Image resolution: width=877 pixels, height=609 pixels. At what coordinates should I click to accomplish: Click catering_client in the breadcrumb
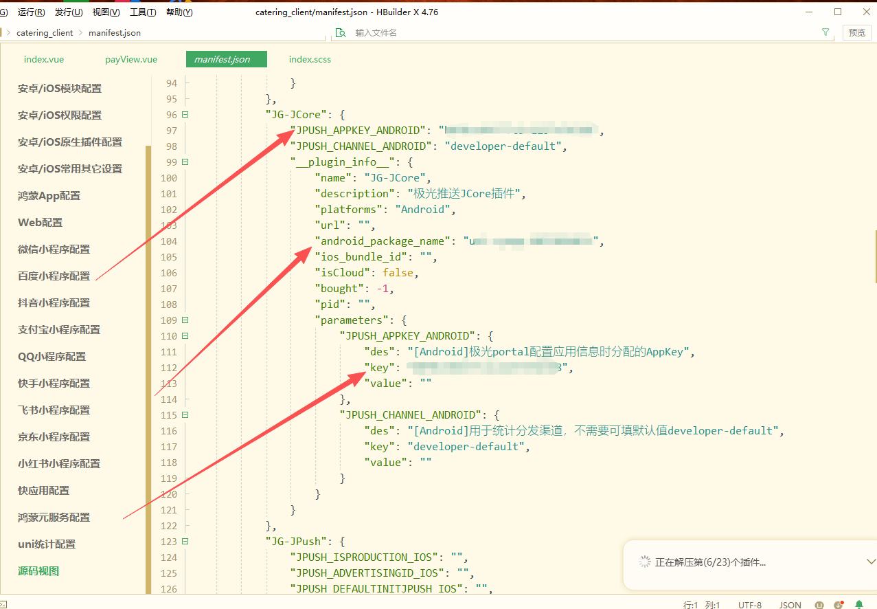click(x=45, y=32)
